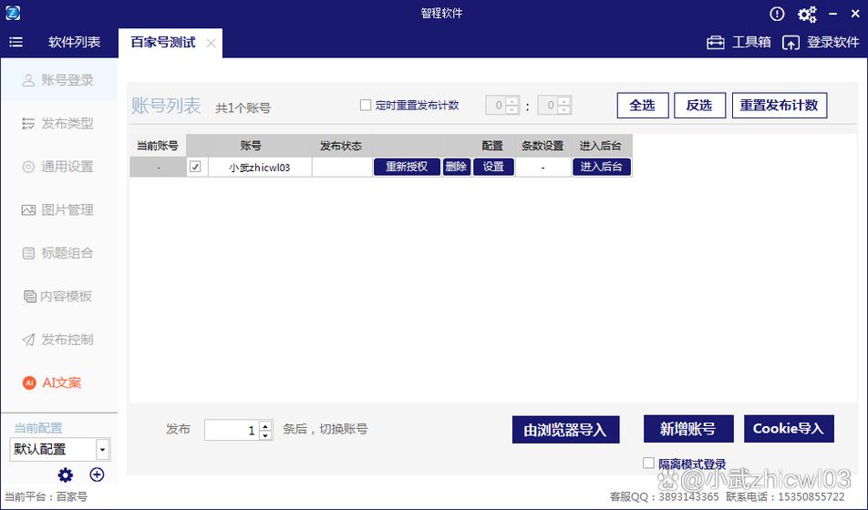This screenshot has height=510, width=868.
Task: Decrease the hour stepper for reset timer
Action: click(512, 109)
